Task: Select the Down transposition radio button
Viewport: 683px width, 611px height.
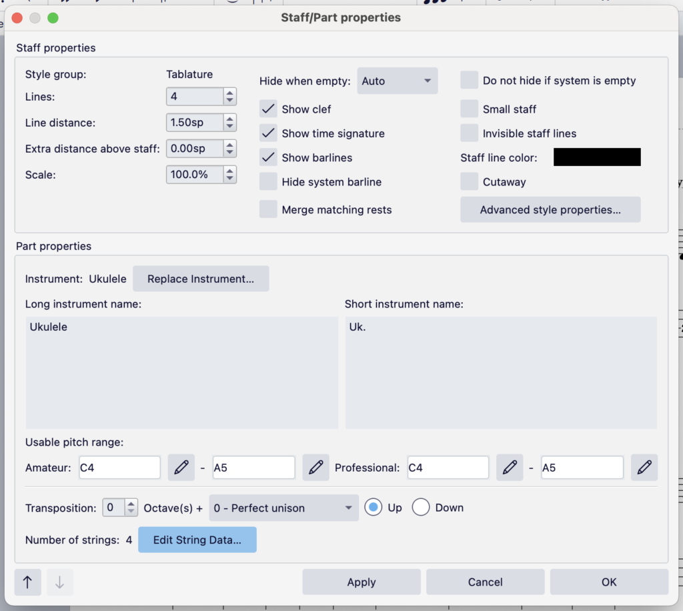Action: 421,508
